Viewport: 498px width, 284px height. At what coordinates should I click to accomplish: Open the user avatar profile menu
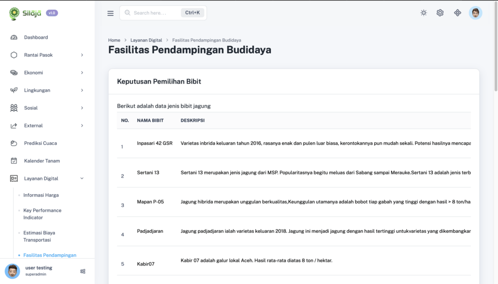tap(475, 13)
